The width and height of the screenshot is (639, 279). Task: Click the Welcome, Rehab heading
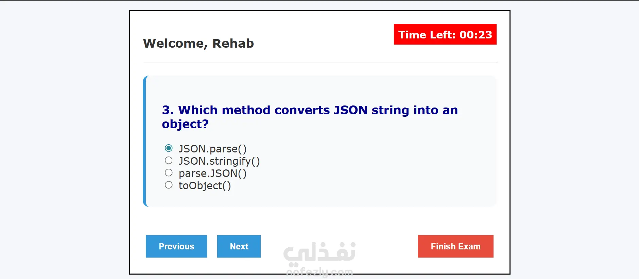coord(198,44)
